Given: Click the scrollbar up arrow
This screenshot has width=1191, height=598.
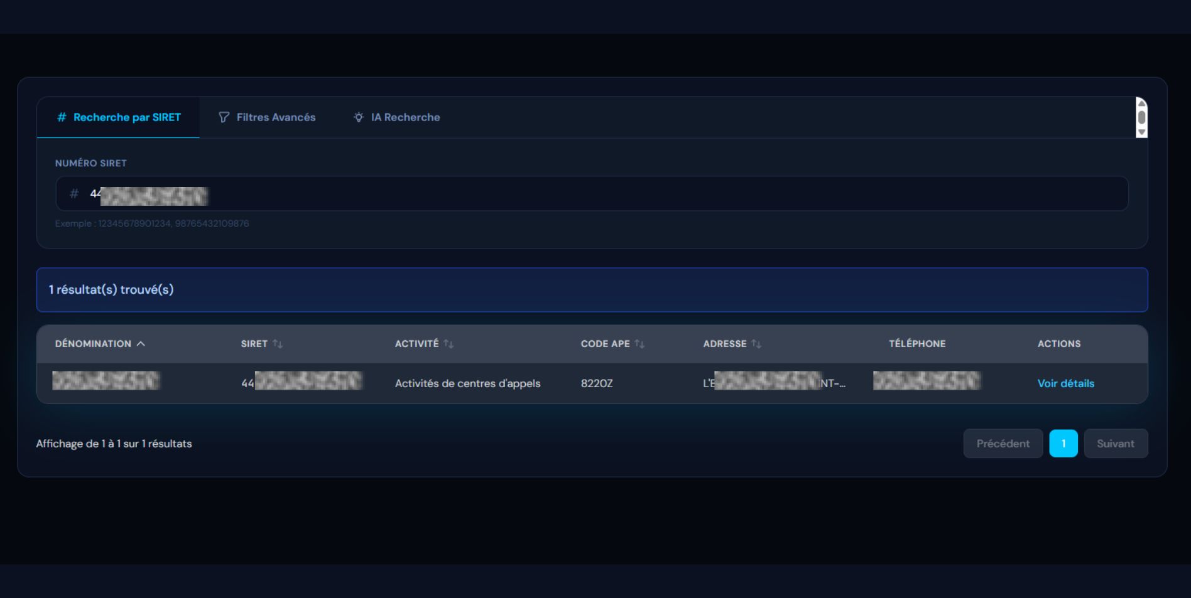Looking at the screenshot, I should click(x=1142, y=103).
